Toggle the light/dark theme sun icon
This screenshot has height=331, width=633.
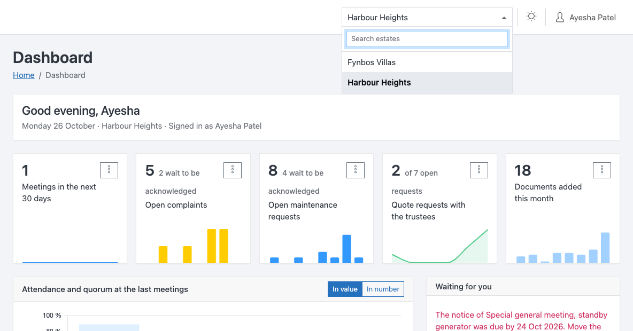[531, 17]
